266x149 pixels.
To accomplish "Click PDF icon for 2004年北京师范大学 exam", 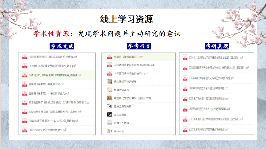I will (x=185, y=57).
